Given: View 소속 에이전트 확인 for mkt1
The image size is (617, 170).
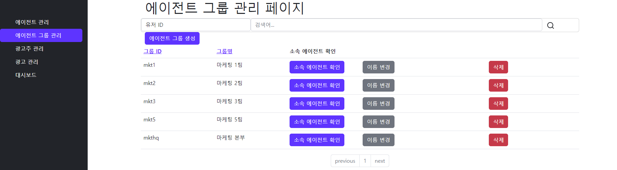Looking at the screenshot, I should (x=316, y=67).
